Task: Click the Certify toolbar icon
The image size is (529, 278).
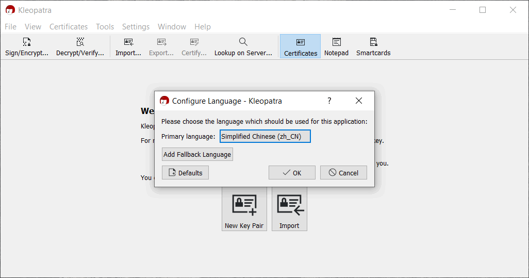Action: click(x=194, y=46)
